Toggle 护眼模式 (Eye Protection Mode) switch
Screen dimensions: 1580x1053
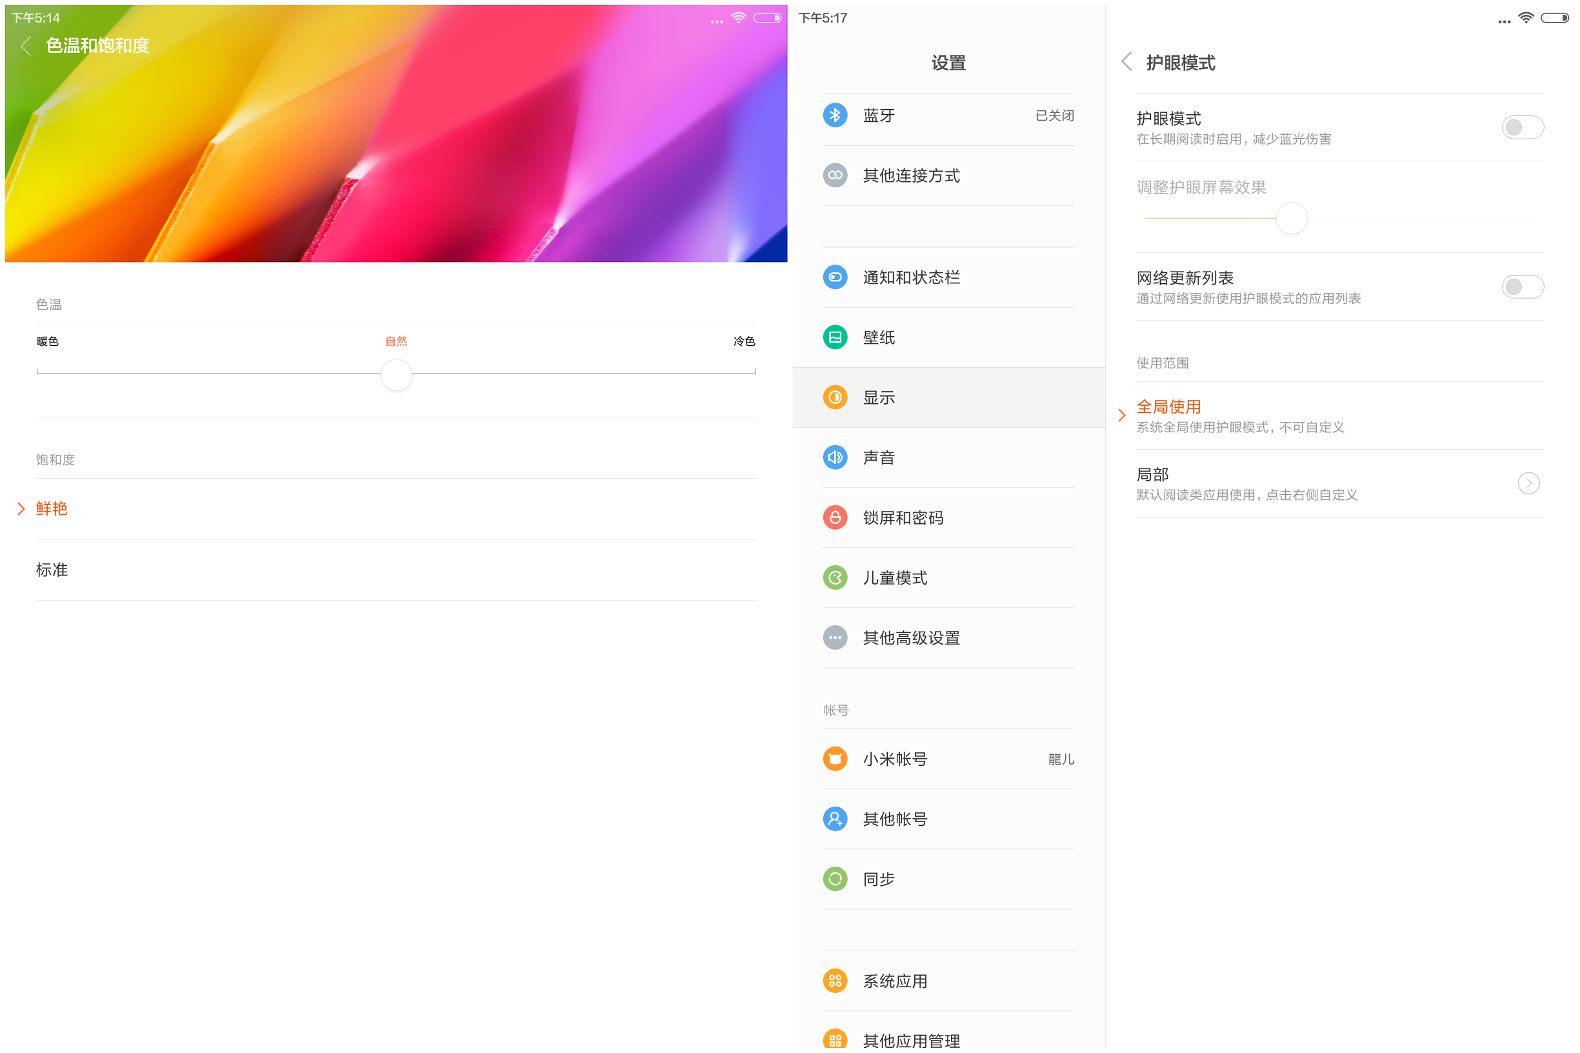(x=1521, y=127)
